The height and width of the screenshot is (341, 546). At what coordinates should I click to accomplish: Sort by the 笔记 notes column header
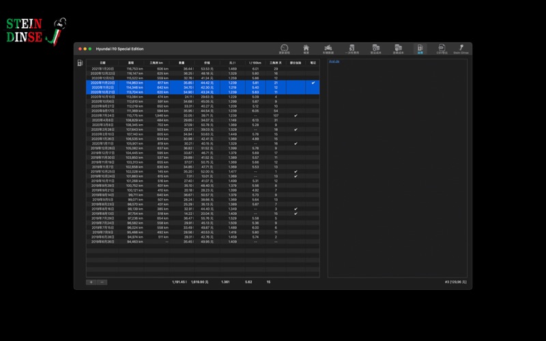point(313,63)
